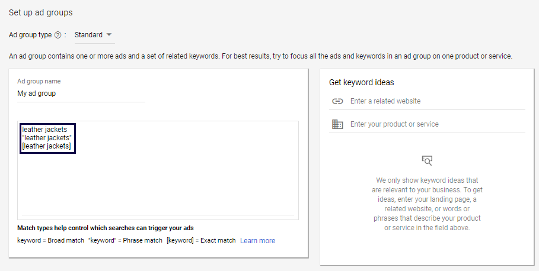Click the keyword ideas placeholder description text

coord(427,204)
